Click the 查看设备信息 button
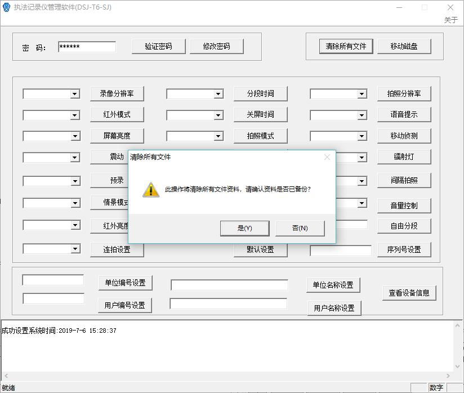The width and height of the screenshot is (464, 393). click(x=409, y=293)
